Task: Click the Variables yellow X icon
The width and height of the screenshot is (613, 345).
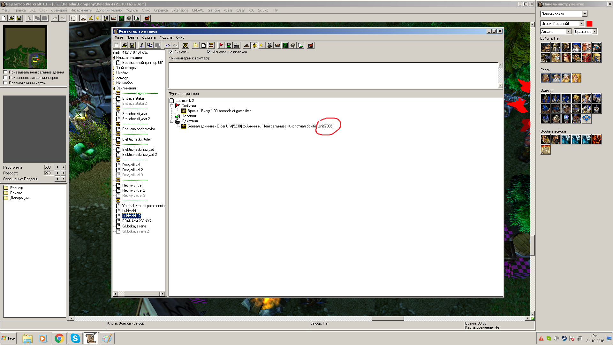Action: (x=185, y=45)
